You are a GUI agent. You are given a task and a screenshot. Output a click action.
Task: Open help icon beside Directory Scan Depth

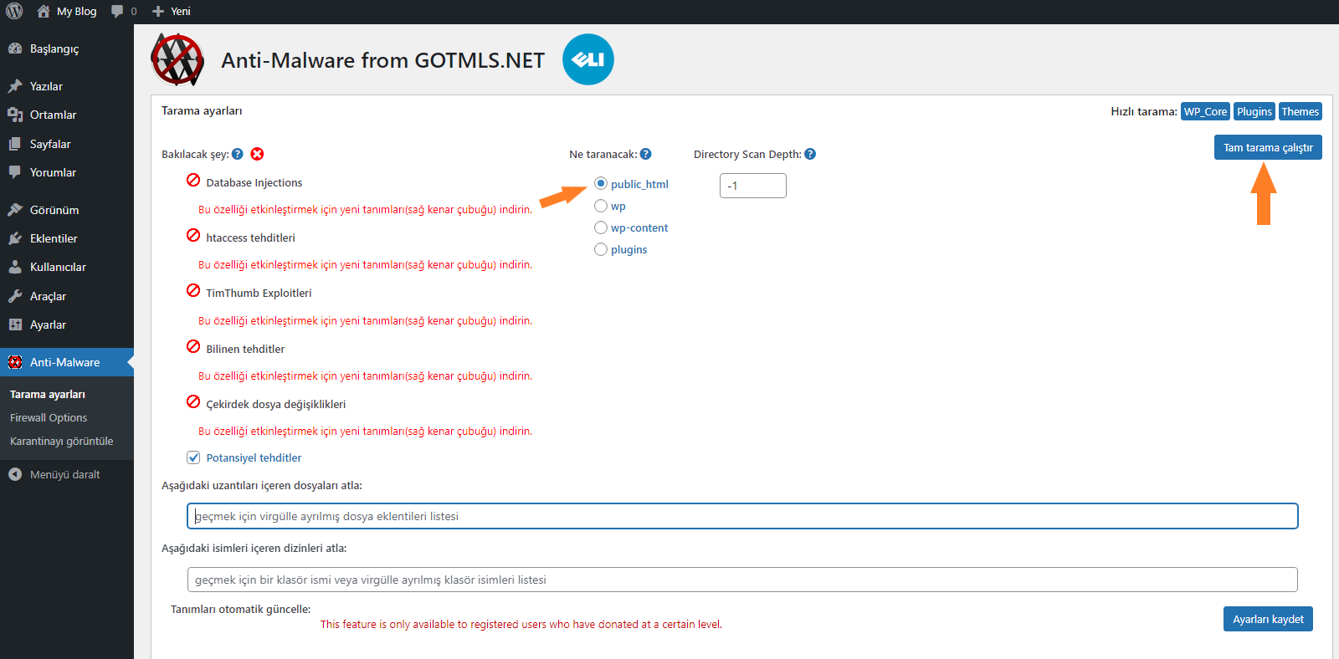point(810,154)
